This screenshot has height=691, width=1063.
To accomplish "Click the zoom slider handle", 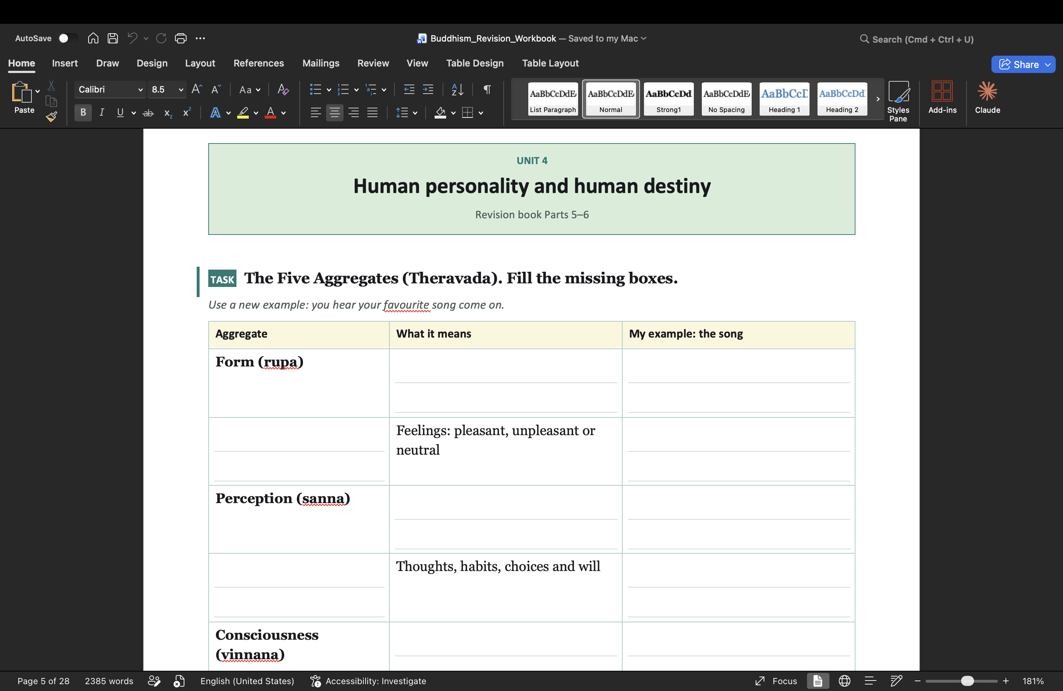I will click(x=967, y=681).
